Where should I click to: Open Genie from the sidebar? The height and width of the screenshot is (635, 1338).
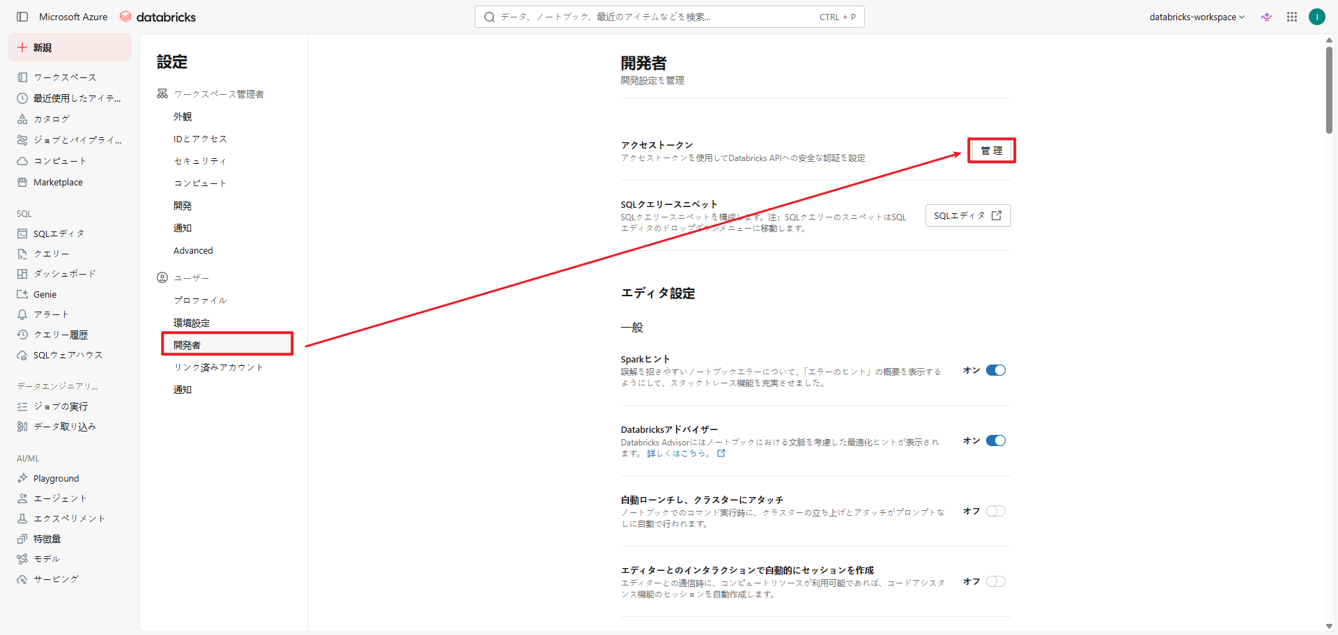(45, 294)
